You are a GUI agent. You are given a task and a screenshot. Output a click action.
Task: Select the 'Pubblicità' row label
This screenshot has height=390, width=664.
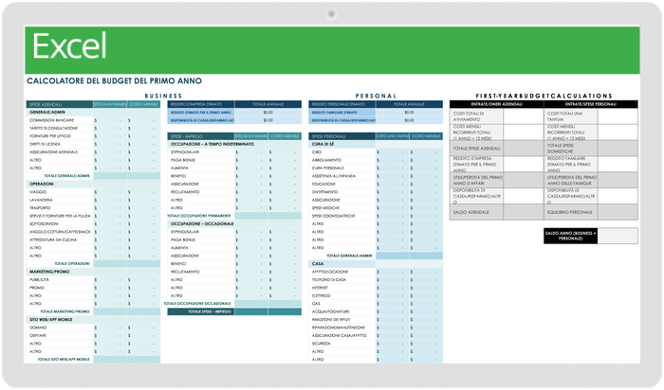(x=39, y=279)
